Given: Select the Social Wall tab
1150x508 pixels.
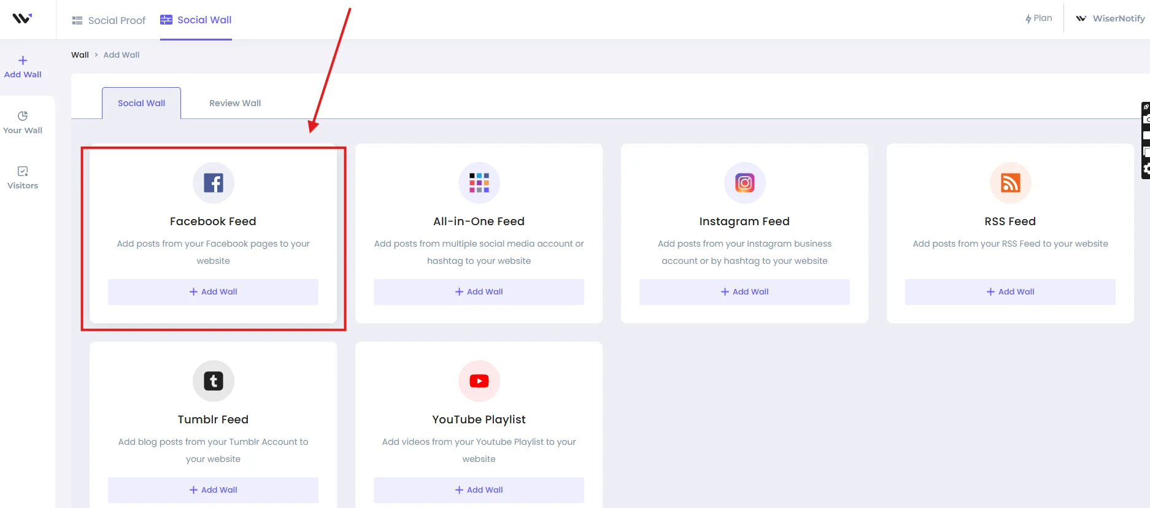Looking at the screenshot, I should [x=141, y=103].
